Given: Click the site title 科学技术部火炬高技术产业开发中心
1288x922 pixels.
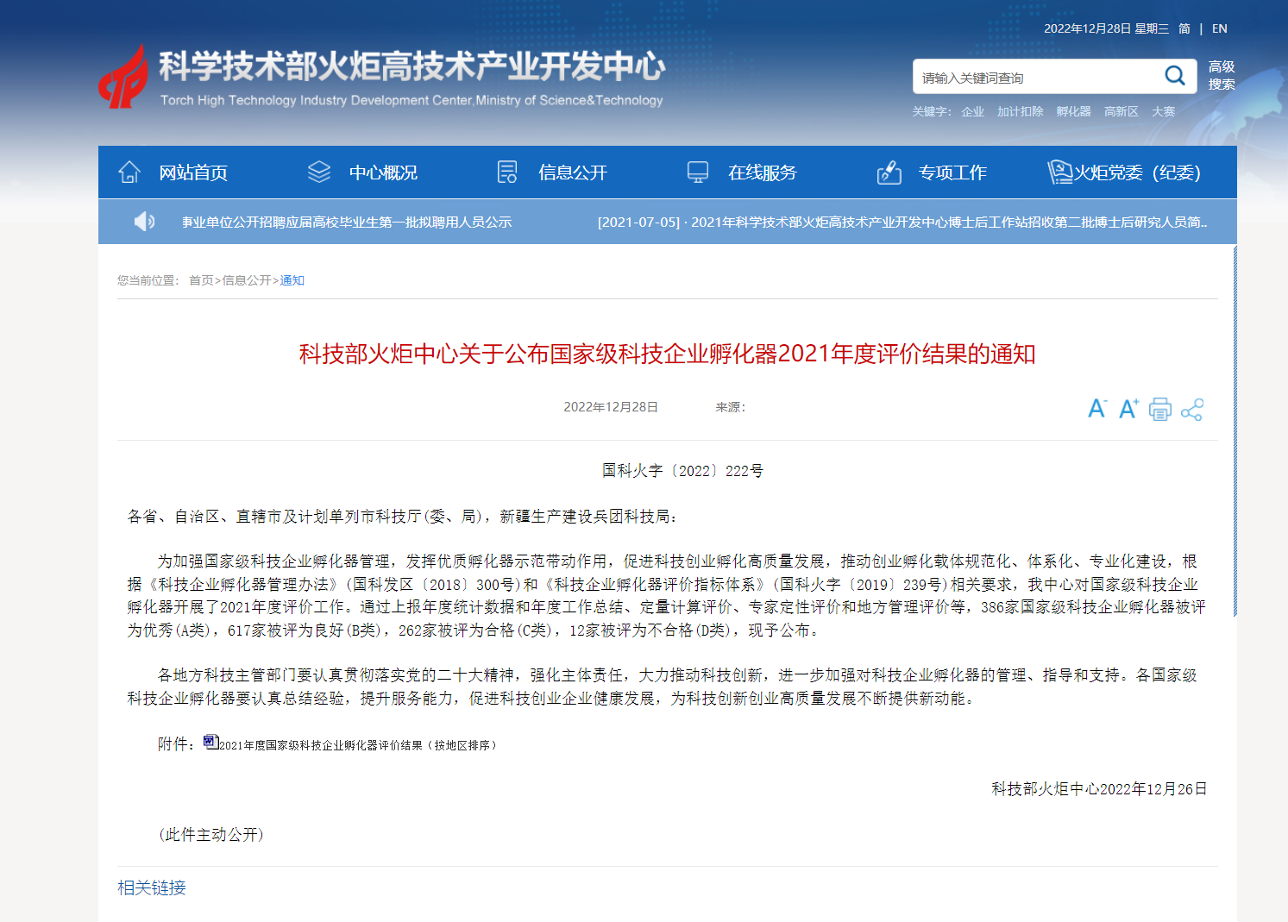Looking at the screenshot, I should coord(412,66).
